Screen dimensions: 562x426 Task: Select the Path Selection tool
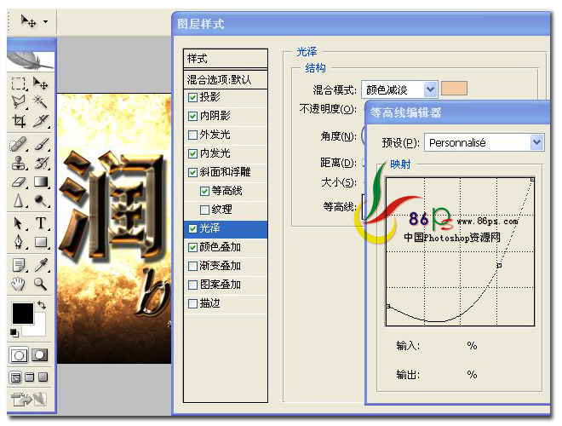pos(18,223)
